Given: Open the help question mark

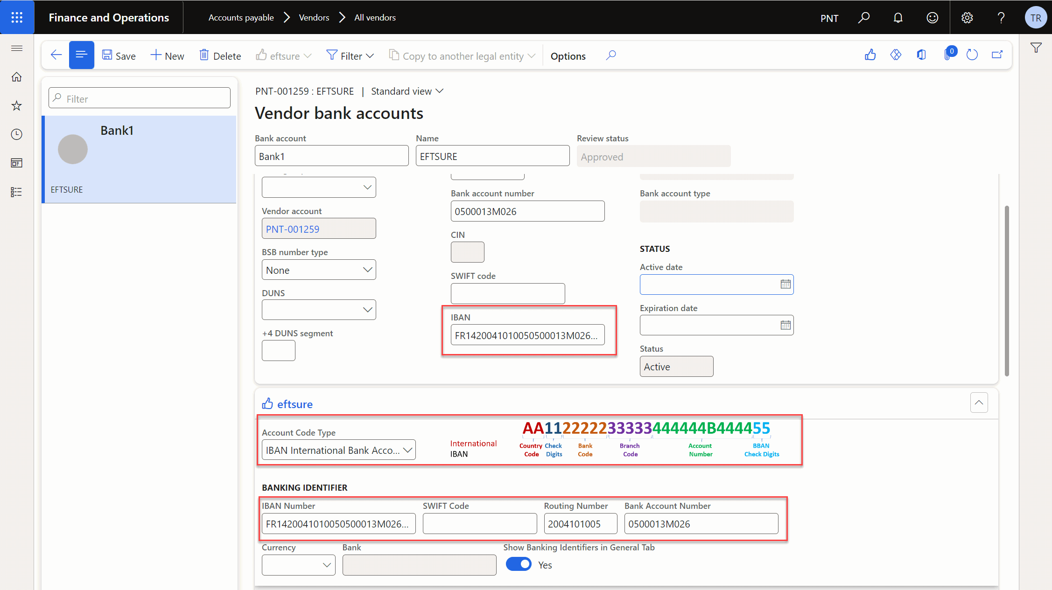Looking at the screenshot, I should (1001, 18).
